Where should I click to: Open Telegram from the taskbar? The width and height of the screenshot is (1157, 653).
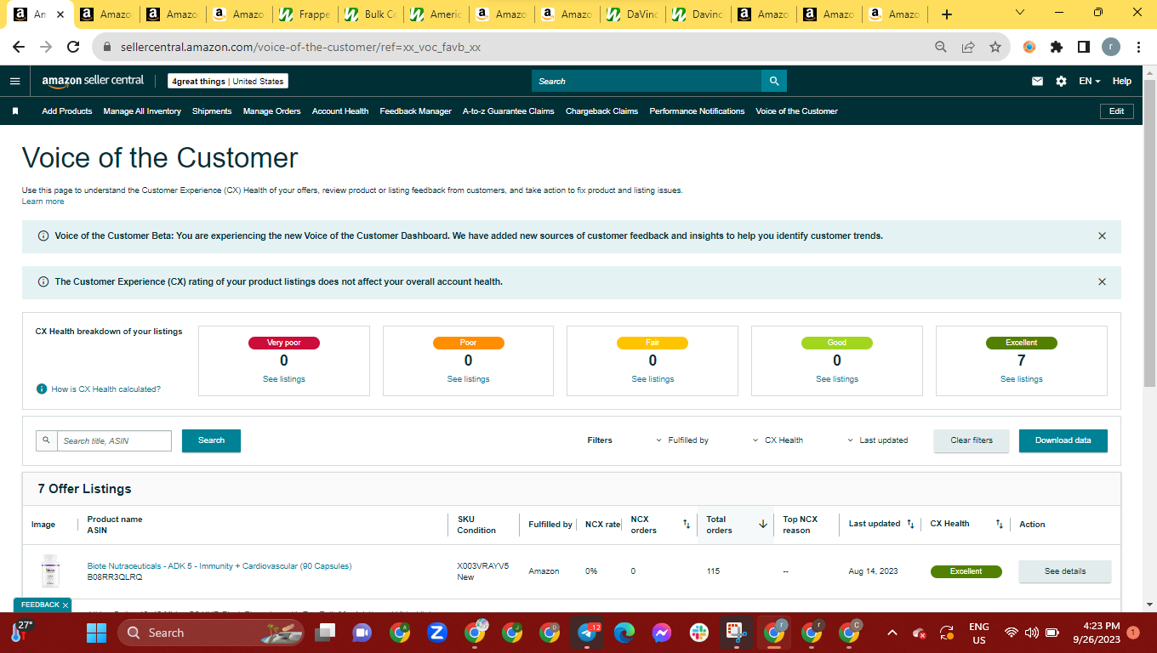coord(587,633)
